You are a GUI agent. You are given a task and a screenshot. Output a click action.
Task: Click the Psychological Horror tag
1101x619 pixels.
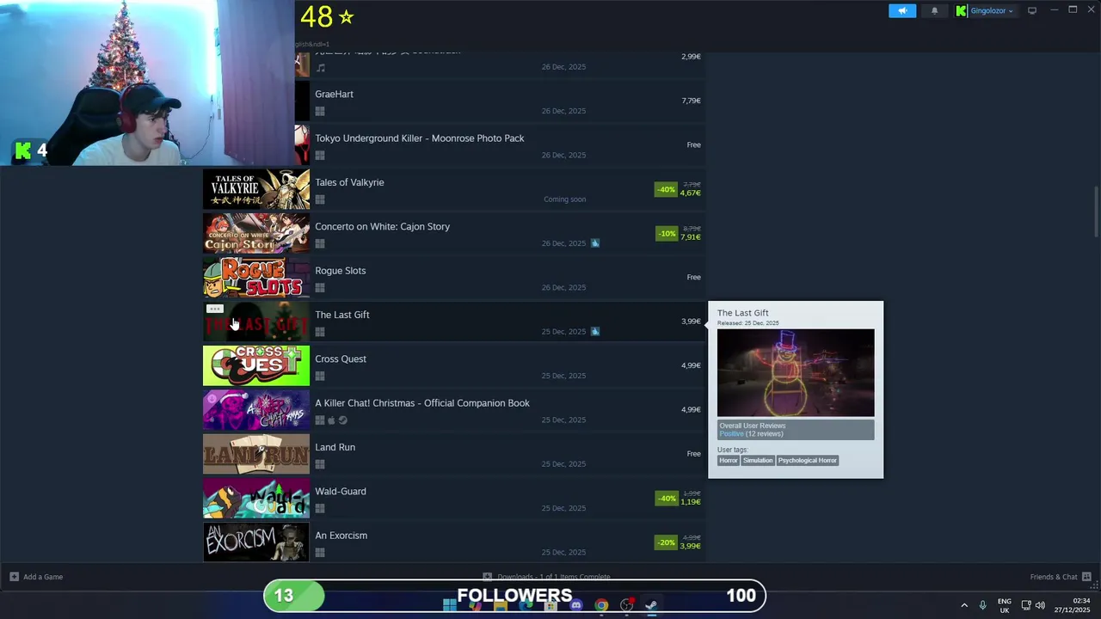click(x=807, y=461)
